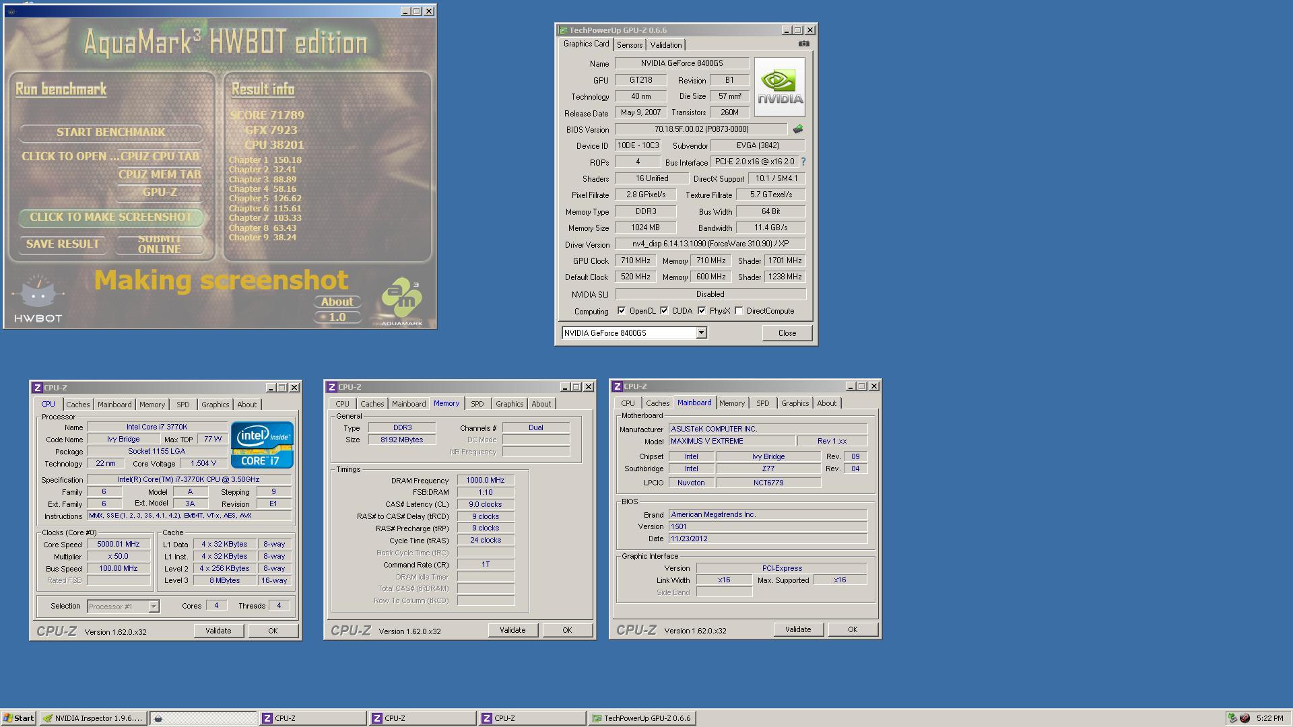The height and width of the screenshot is (727, 1293).
Task: Open the Mainboard tab in the Memory window
Action: click(x=409, y=404)
